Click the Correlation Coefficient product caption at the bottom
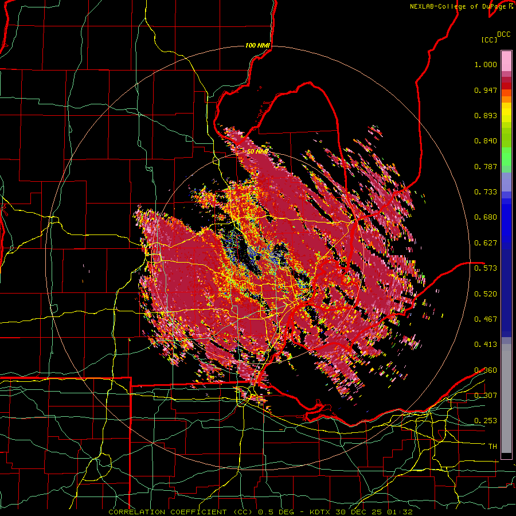The height and width of the screenshot is (516, 516). (260, 512)
